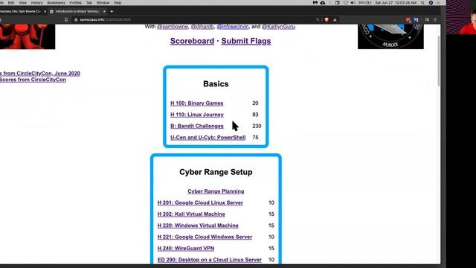Viewport: 476px width, 268px height.
Task: Click the playlist extension icon near hamburger menu
Action: click(x=427, y=19)
